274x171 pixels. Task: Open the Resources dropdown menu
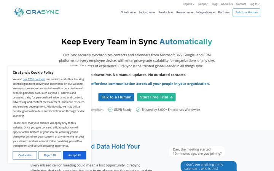point(184,13)
